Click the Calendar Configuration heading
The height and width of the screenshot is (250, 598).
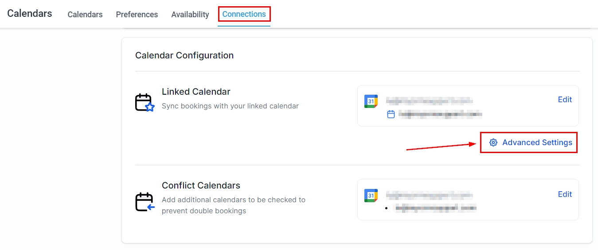click(184, 55)
